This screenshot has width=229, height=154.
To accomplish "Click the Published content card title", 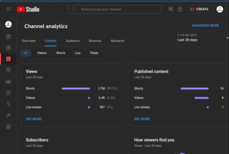I will [x=151, y=71].
